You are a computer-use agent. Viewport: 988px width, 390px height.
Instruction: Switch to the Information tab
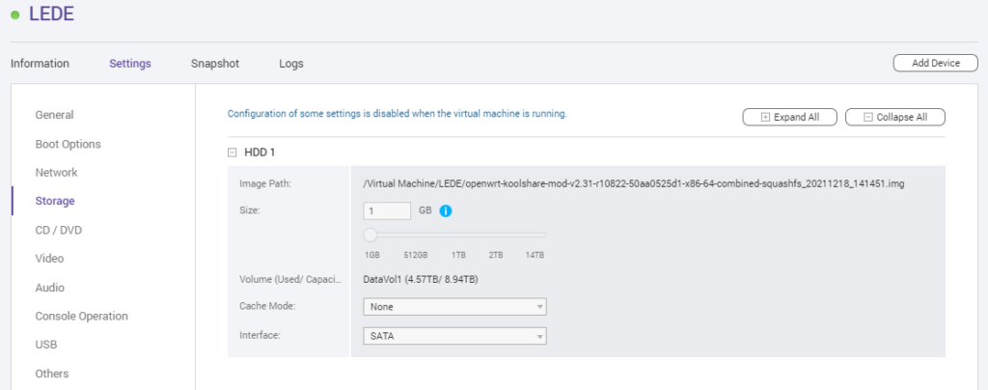[x=40, y=64]
